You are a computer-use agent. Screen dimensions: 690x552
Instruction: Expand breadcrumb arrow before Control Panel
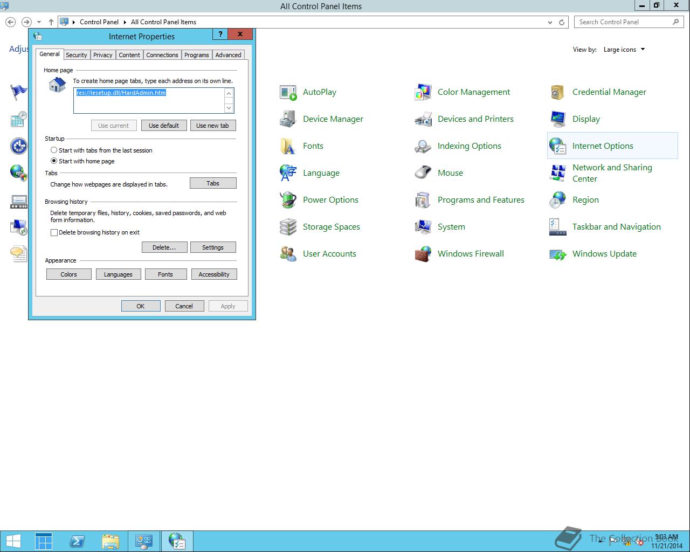pyautogui.click(x=74, y=22)
